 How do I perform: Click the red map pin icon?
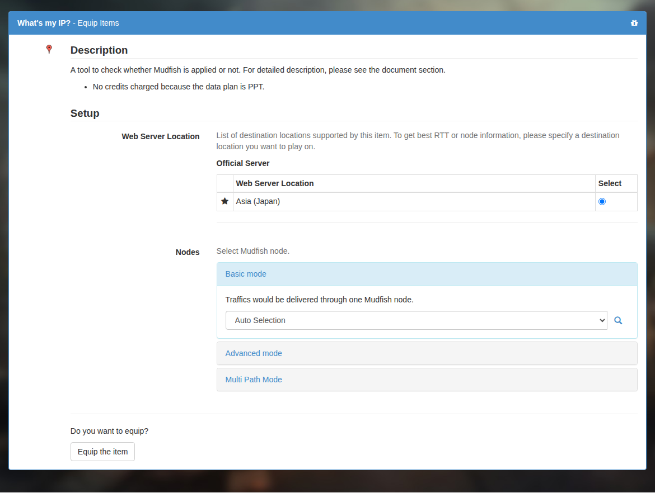click(49, 49)
